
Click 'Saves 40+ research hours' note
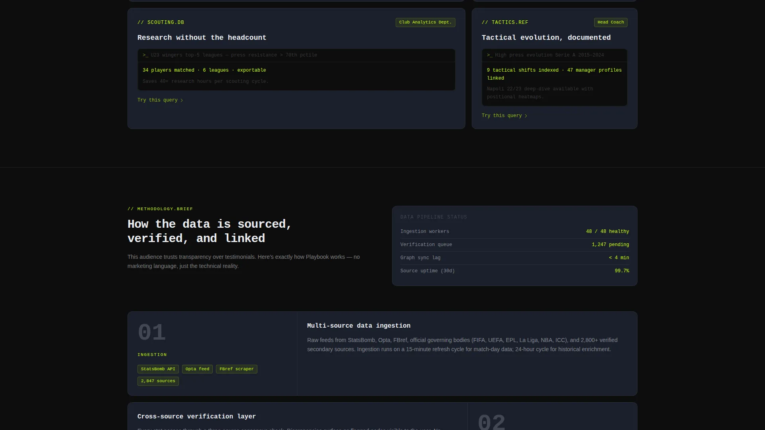tap(206, 81)
